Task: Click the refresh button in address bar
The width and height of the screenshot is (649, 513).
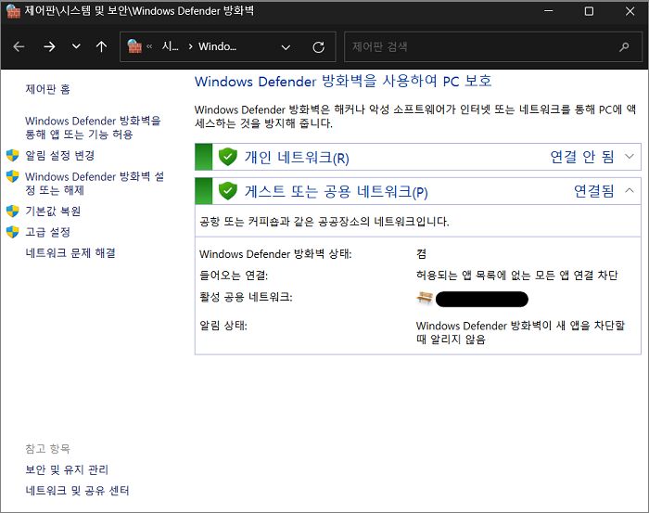Action: pyautogui.click(x=318, y=46)
